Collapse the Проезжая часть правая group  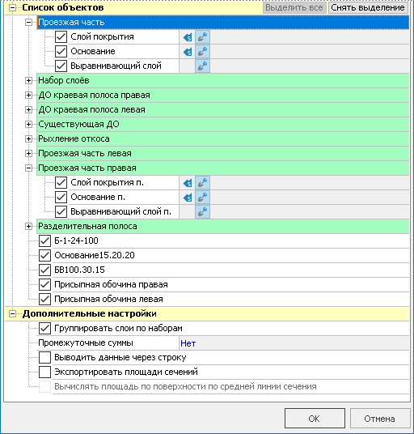[28, 168]
